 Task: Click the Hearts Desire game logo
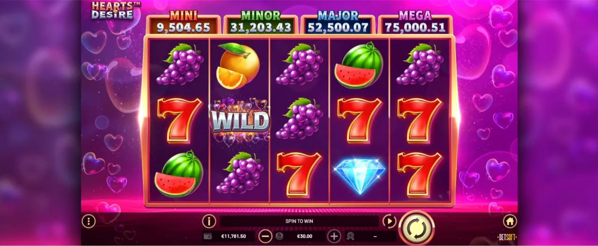(113, 10)
